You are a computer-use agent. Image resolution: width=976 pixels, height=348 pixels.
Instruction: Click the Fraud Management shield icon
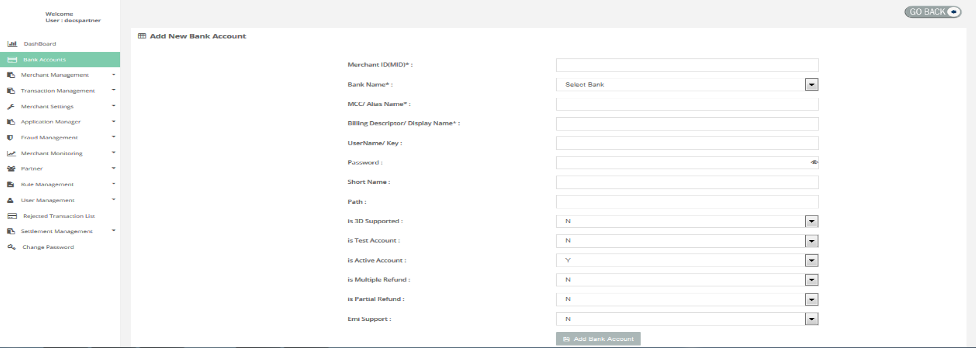point(10,138)
